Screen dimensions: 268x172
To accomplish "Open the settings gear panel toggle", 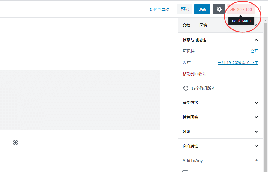I will 219,9.
